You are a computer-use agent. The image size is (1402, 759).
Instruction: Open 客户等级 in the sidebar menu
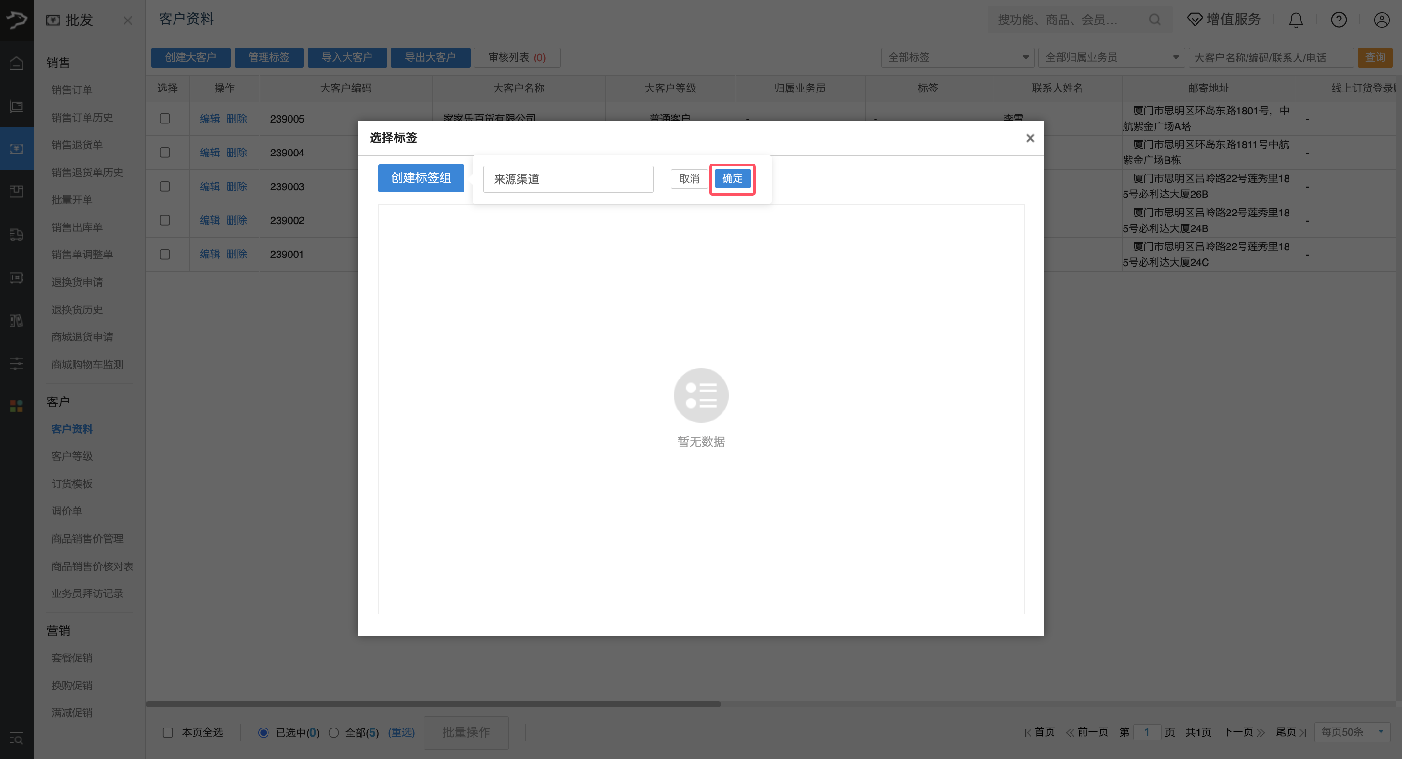[x=72, y=456]
